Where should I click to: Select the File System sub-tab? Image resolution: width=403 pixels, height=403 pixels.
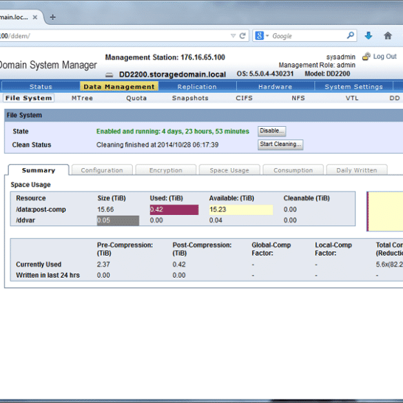(28, 98)
